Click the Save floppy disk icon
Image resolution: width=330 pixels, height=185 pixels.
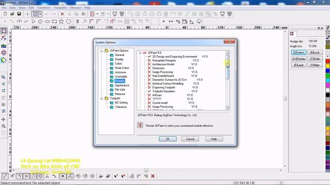(x=19, y=14)
